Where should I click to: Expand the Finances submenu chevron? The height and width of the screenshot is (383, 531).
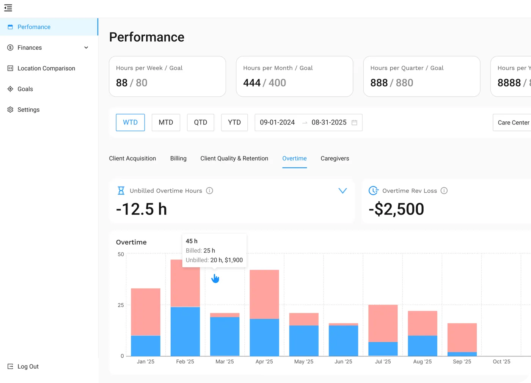pos(86,47)
